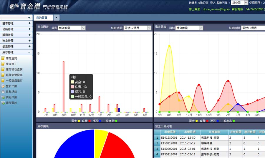Click date cell 2015-01-12
Viewport: 265px width, 158px height.
click(x=190, y=143)
